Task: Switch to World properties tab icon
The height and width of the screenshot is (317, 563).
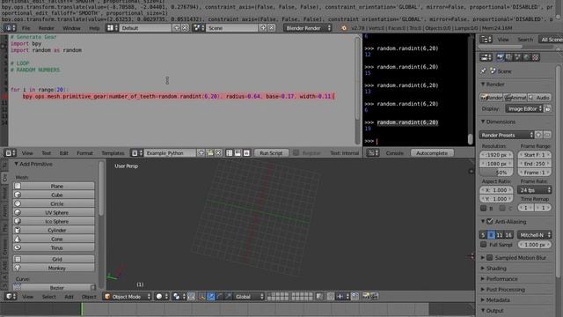Action: (526, 57)
